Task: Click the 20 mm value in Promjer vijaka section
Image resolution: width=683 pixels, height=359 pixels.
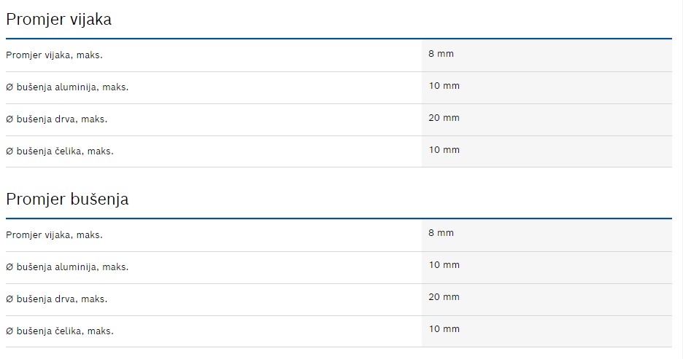Action: [x=444, y=117]
